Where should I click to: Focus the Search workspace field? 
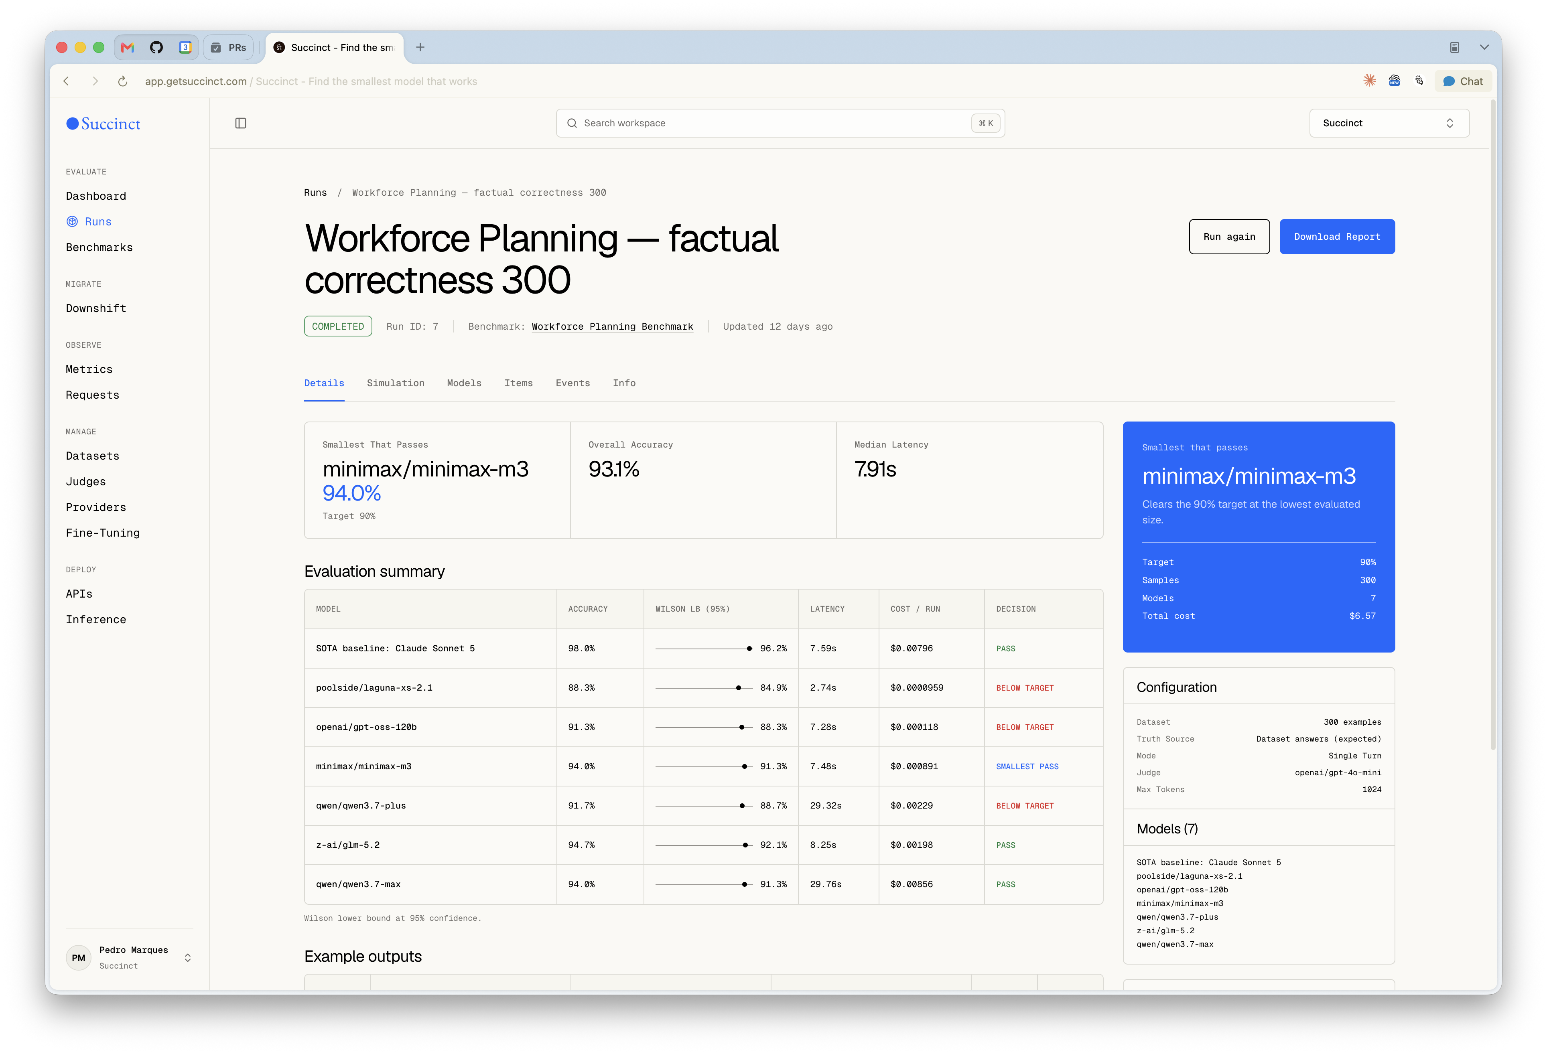(780, 123)
